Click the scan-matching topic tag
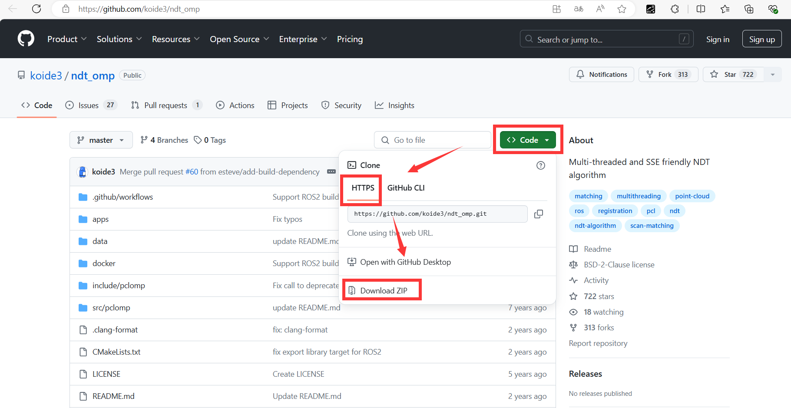Image resolution: width=791 pixels, height=408 pixels. pyautogui.click(x=652, y=226)
